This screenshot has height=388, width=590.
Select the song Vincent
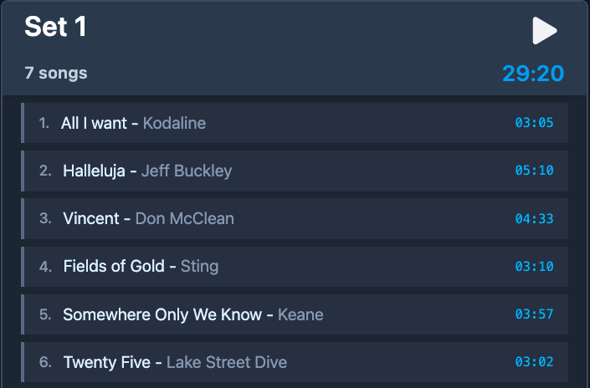91,219
